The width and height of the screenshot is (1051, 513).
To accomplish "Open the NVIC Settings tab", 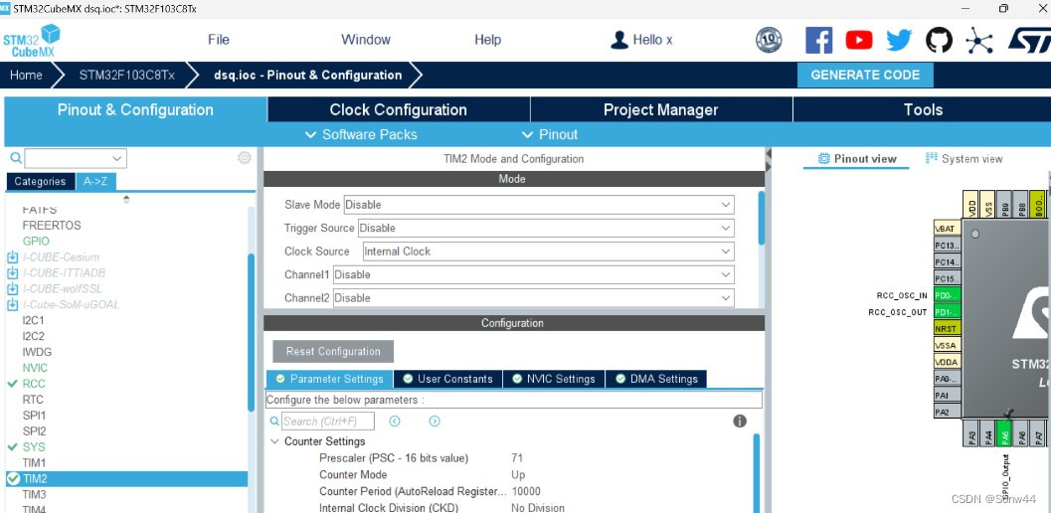I will coord(554,379).
